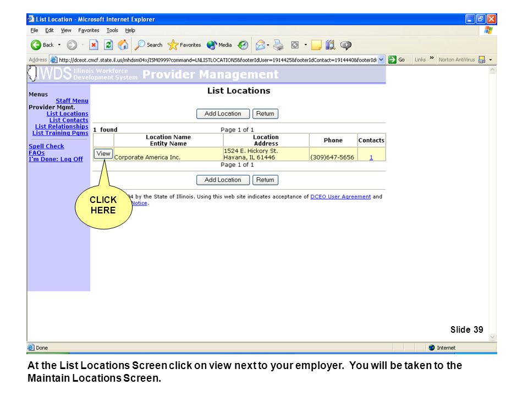Screen dimensions: 528x396
Task: Click the Messenger speech bubble toolbar icon
Action: (346, 45)
